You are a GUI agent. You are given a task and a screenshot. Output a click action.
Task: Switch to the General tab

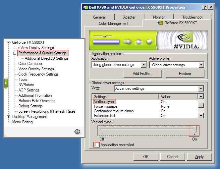point(99,17)
